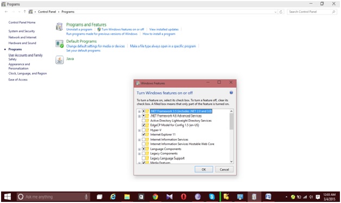Go to Control Panel Home
The width and height of the screenshot is (341, 203).
click(22, 22)
